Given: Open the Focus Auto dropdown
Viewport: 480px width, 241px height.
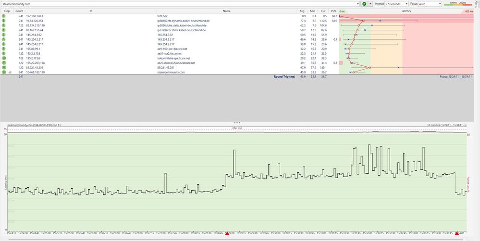Looking at the screenshot, I should point(430,4).
